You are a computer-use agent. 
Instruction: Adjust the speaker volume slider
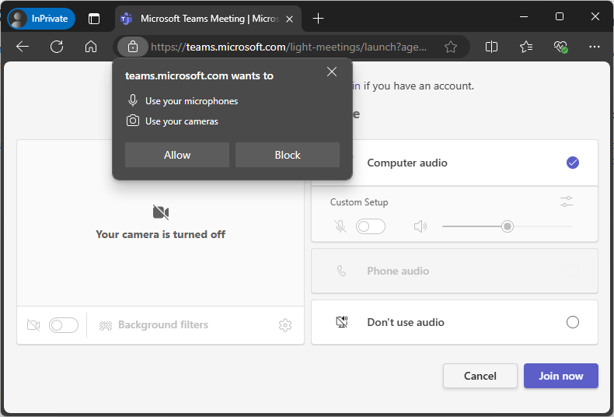point(508,226)
